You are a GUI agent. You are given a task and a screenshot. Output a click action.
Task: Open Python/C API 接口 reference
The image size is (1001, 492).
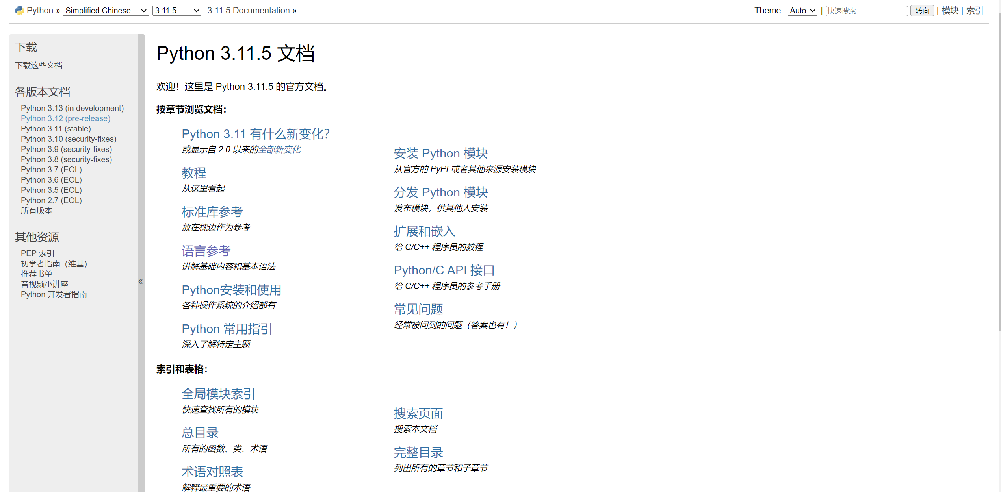(x=444, y=270)
